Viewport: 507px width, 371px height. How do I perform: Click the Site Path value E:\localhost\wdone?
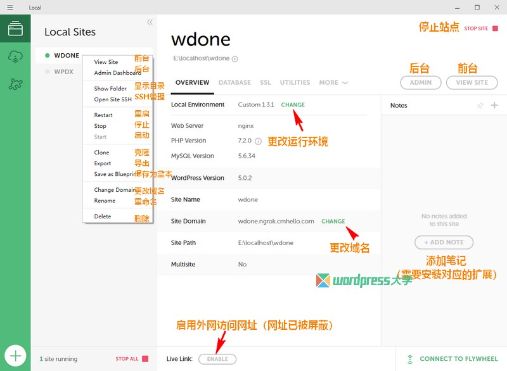click(x=266, y=243)
